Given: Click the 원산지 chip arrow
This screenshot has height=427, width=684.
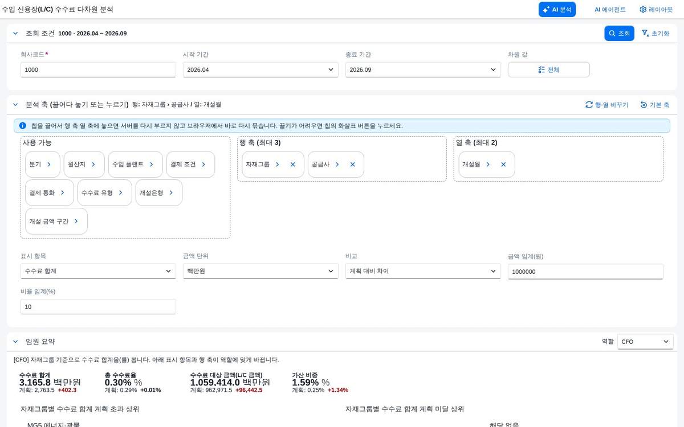Looking at the screenshot, I should pyautogui.click(x=95, y=164).
